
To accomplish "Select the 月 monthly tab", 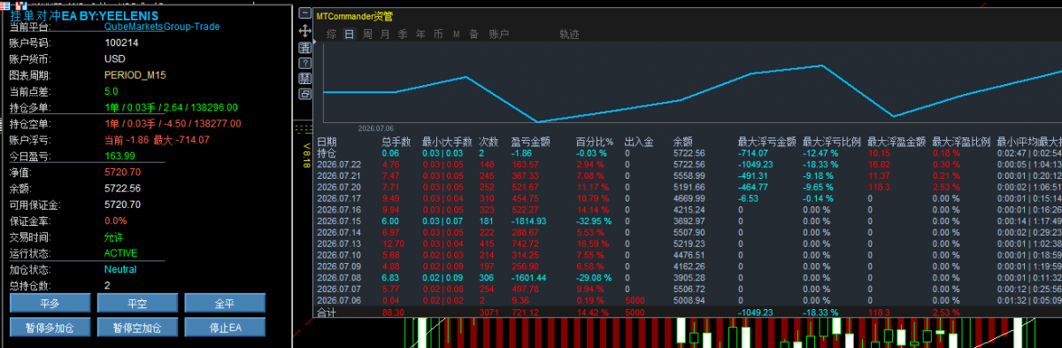I will (384, 35).
